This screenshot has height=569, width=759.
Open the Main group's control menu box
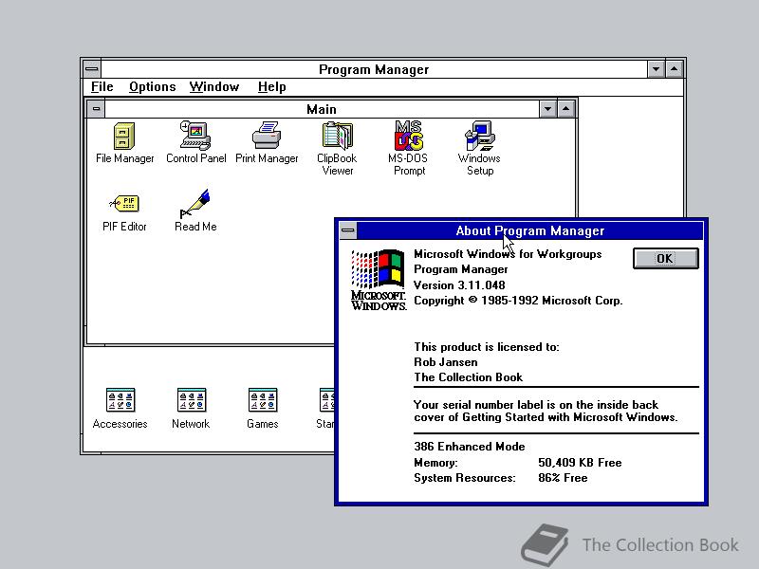[x=96, y=109]
